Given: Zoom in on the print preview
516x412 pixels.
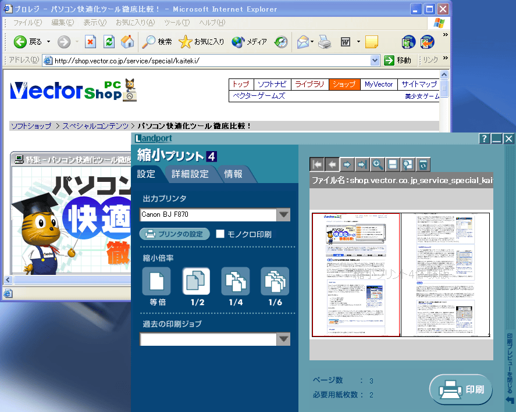Looking at the screenshot, I should tap(378, 164).
